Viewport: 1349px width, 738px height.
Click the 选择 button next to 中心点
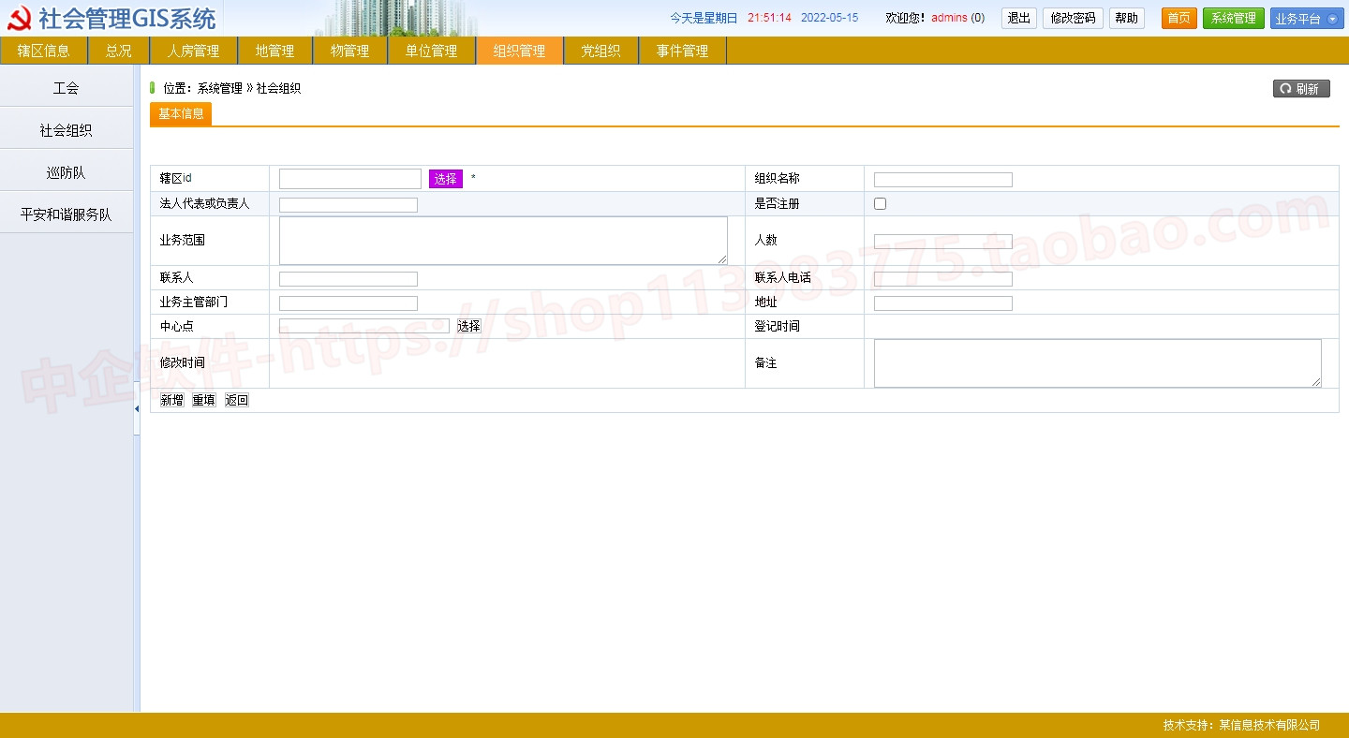coord(469,326)
